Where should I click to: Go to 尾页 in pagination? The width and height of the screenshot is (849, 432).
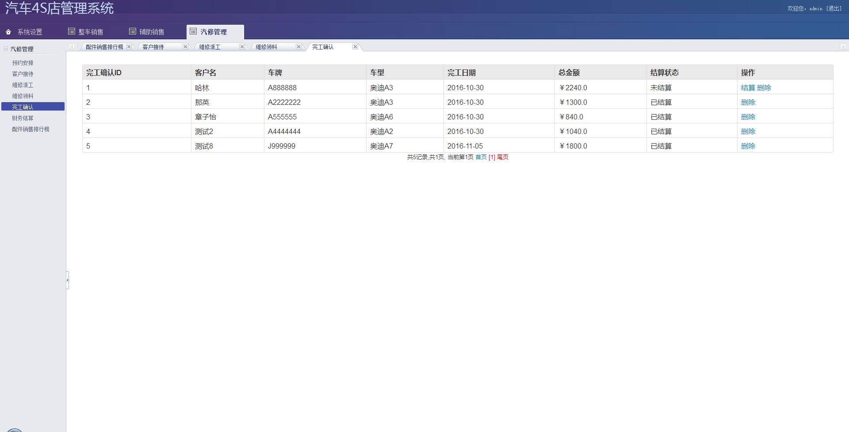coord(503,157)
